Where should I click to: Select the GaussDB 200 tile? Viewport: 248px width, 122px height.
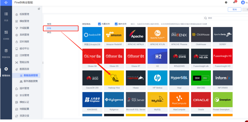click(x=92, y=80)
